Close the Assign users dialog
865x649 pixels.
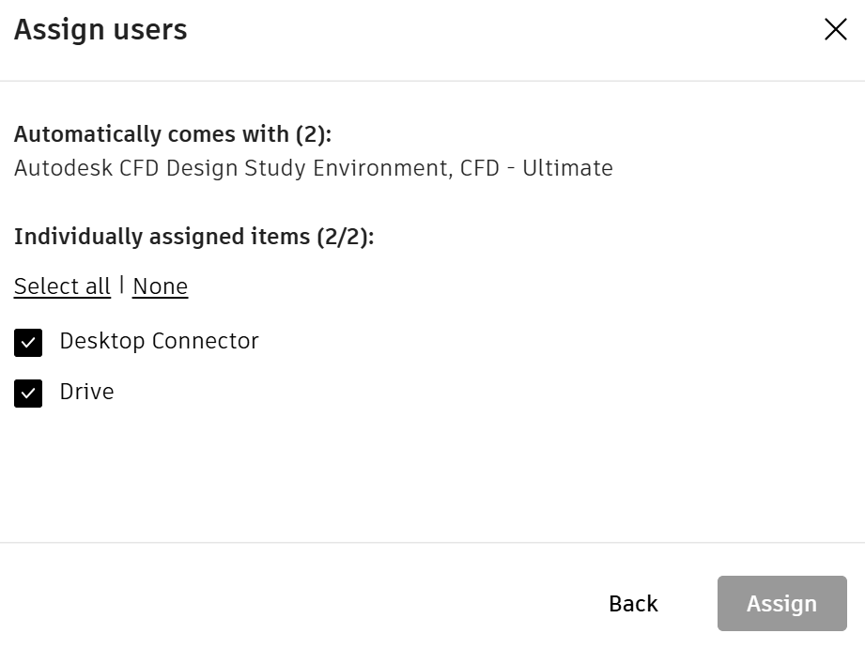pos(835,29)
